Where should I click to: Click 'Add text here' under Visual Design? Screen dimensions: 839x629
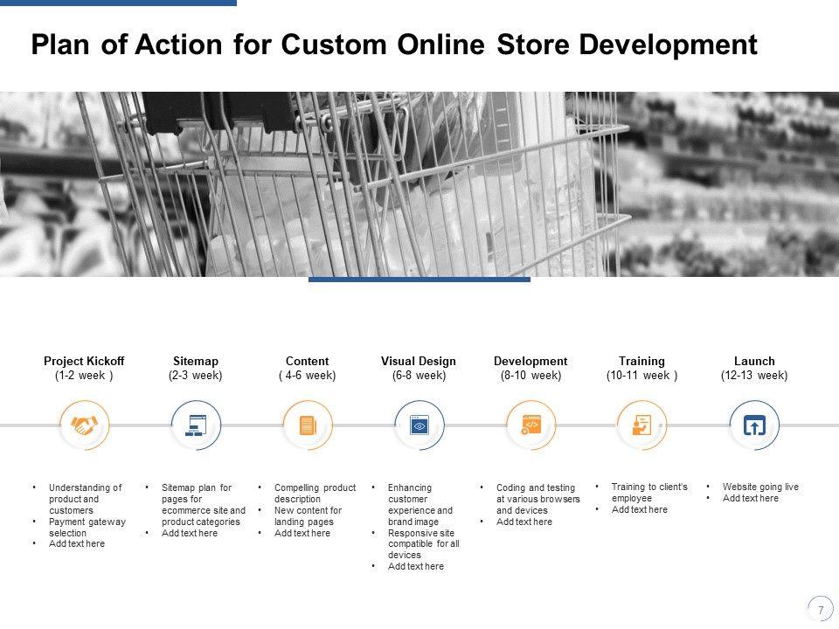point(416,566)
